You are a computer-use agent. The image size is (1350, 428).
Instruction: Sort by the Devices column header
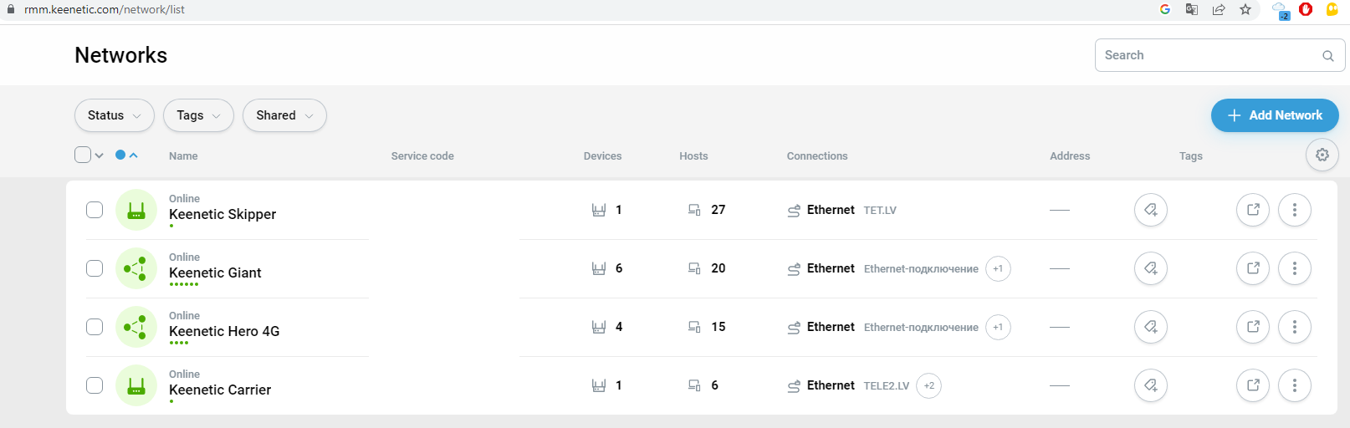click(x=602, y=156)
